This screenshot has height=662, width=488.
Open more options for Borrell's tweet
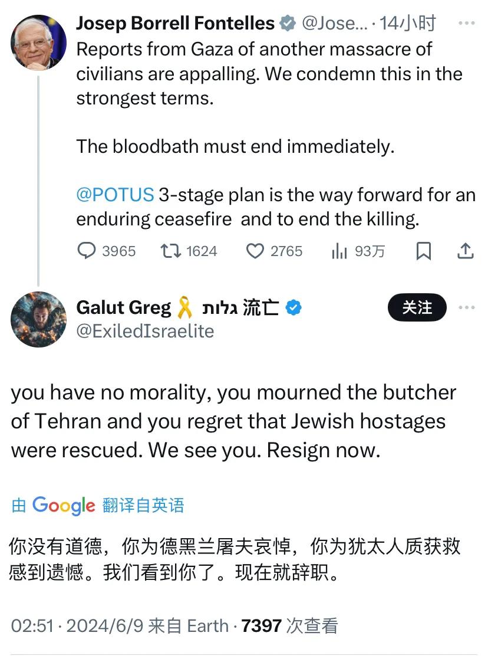466,24
